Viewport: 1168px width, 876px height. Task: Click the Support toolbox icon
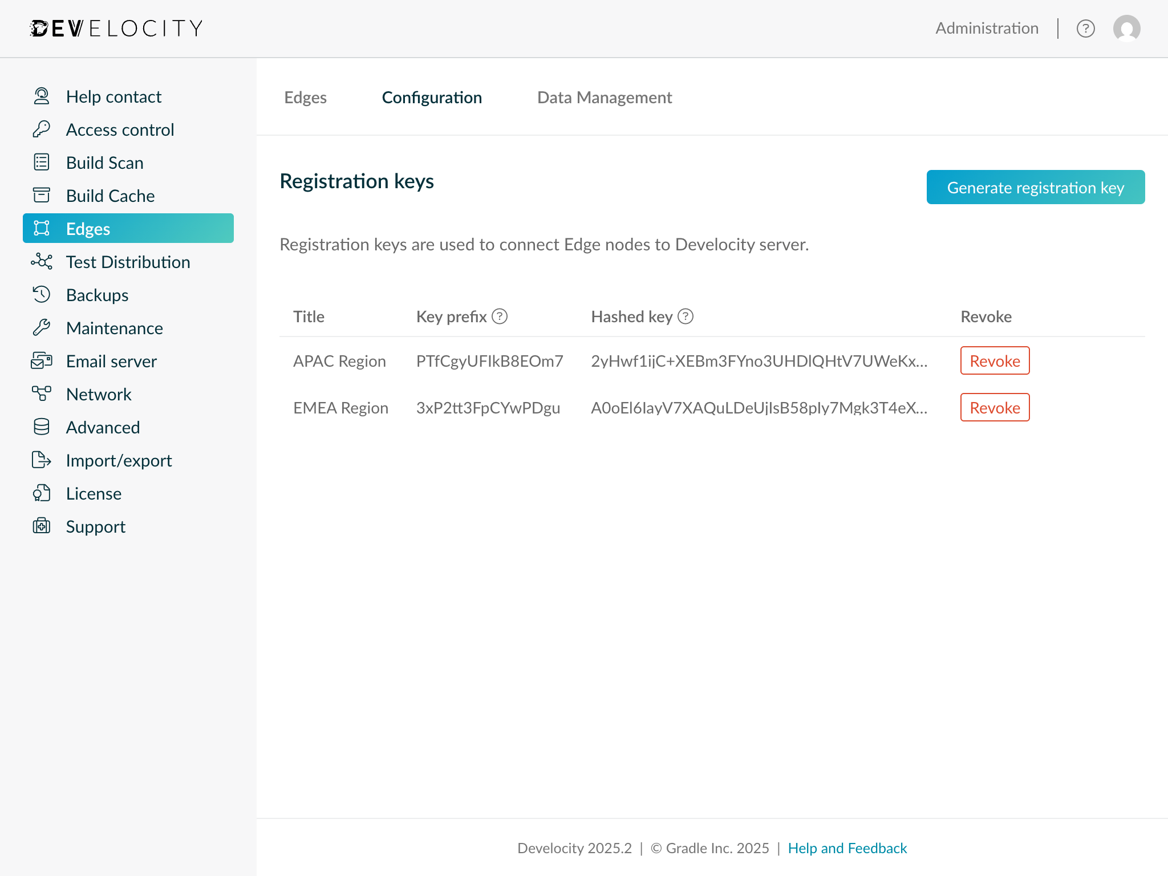click(x=40, y=526)
